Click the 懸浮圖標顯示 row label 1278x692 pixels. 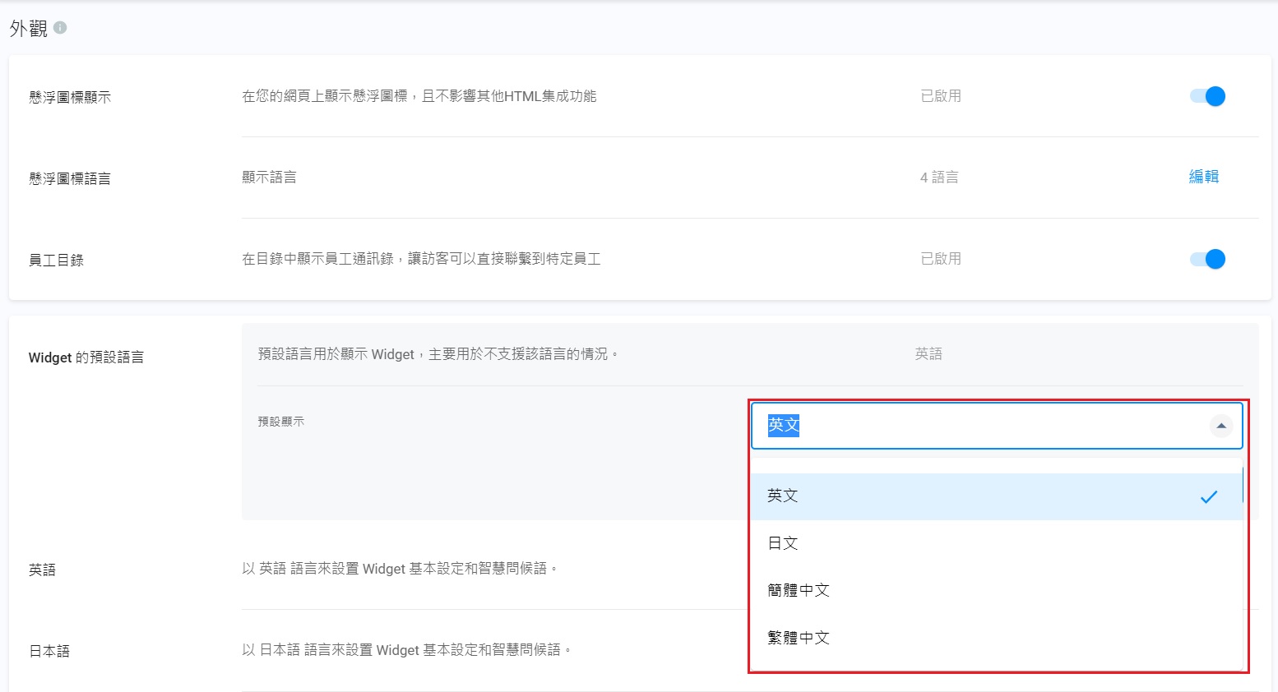pos(70,97)
